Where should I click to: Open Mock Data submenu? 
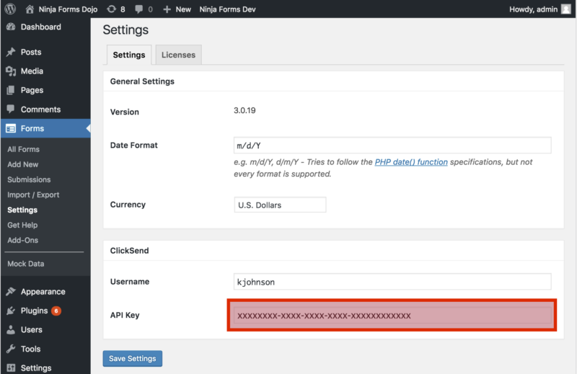point(26,264)
